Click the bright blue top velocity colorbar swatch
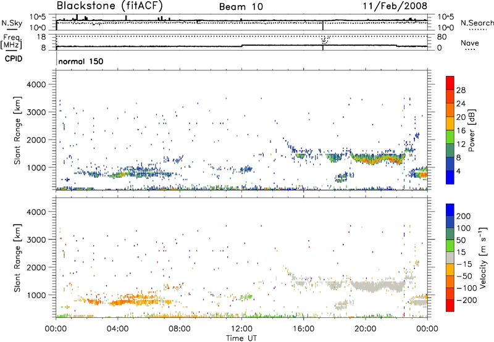 [450, 210]
